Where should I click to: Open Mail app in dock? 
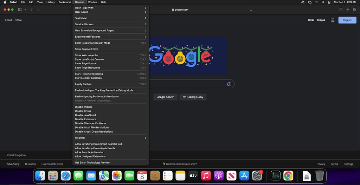[x=91, y=176]
